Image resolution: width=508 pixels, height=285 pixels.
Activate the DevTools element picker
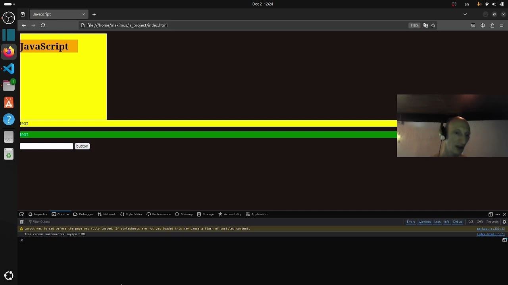(22, 214)
